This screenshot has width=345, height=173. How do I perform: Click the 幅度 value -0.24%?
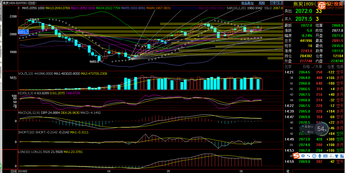pyautogui.click(x=307, y=36)
